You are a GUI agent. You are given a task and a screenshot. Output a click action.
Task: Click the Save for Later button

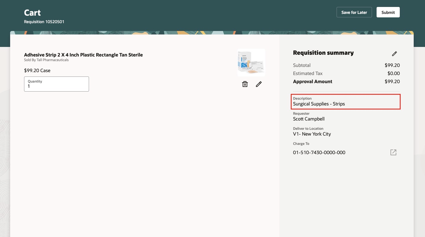(x=354, y=12)
